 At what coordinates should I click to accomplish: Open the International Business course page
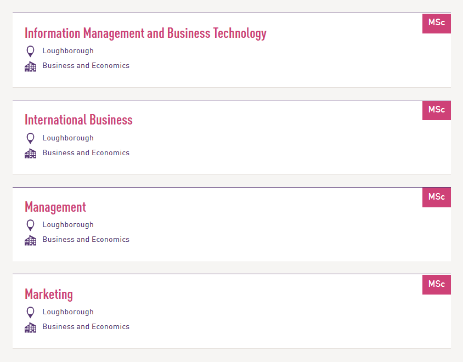click(78, 120)
